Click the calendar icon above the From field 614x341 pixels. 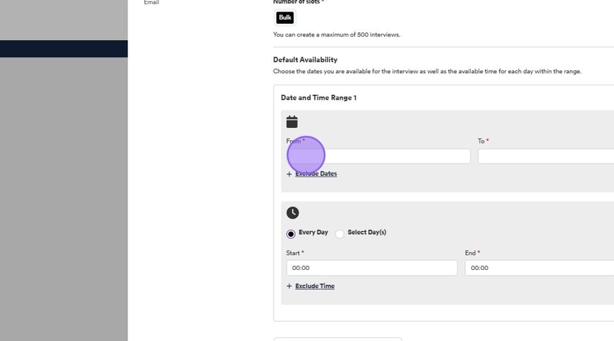(292, 122)
